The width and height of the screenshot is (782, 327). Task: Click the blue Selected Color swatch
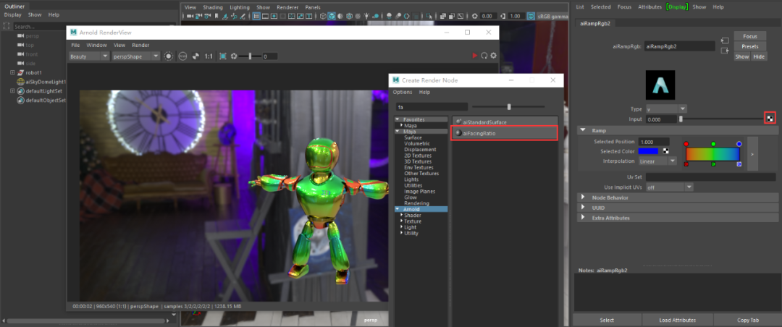[x=648, y=151]
